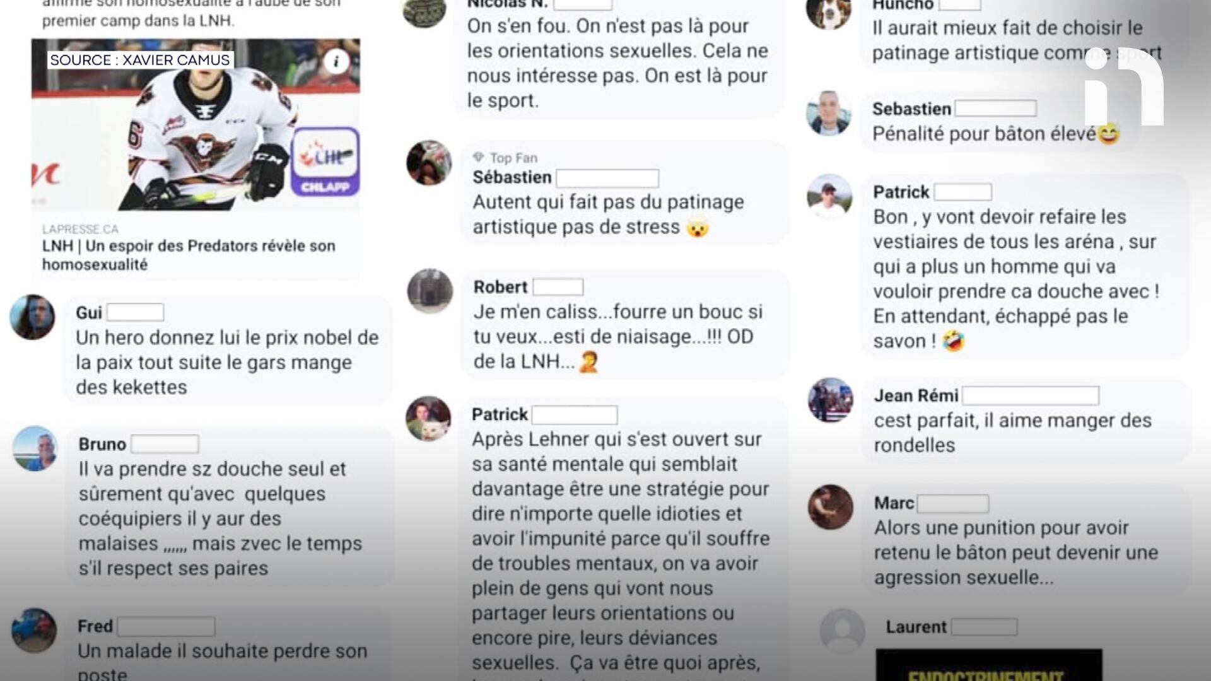Click the info icon on article image
This screenshot has width=1211, height=681.
coord(336,61)
